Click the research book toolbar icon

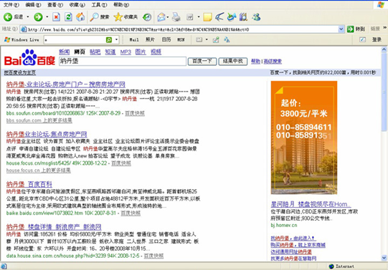coord(244,16)
